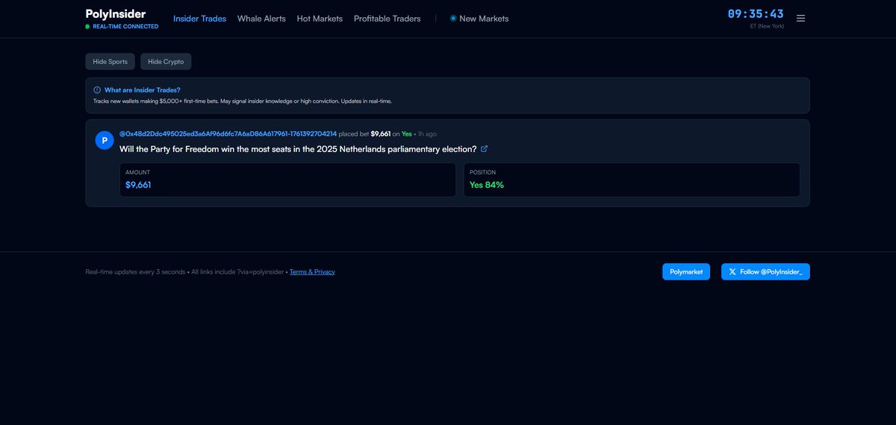Toggle the Hide Sports filter
The image size is (896, 425).
[111, 62]
